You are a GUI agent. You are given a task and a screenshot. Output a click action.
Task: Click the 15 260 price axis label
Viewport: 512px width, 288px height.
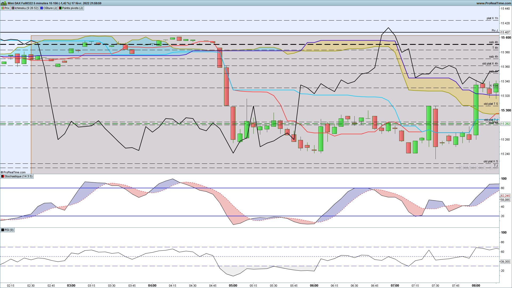(x=505, y=139)
